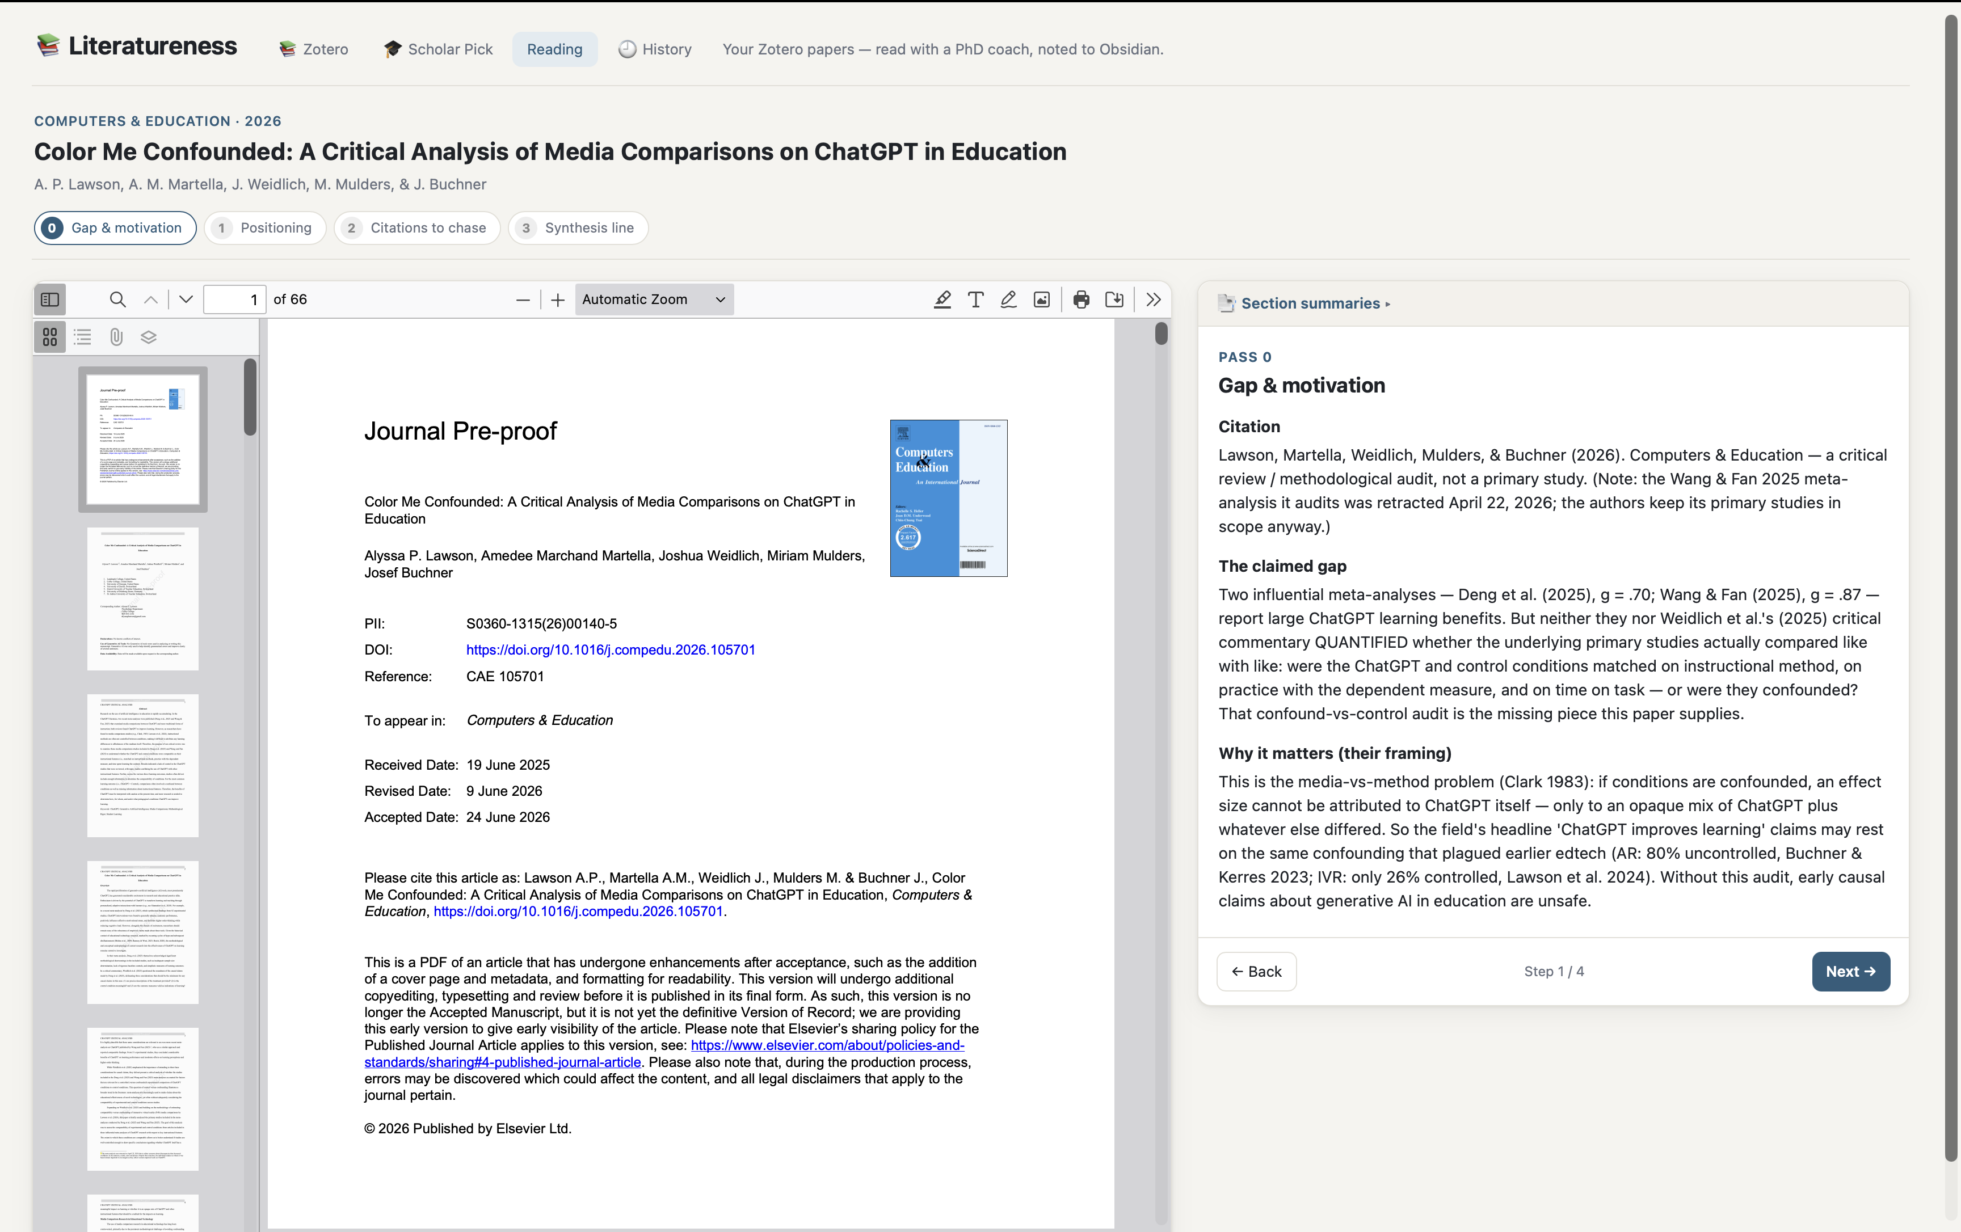1961x1232 pixels.
Task: Select the Citations to chase pass
Action: 417,228
